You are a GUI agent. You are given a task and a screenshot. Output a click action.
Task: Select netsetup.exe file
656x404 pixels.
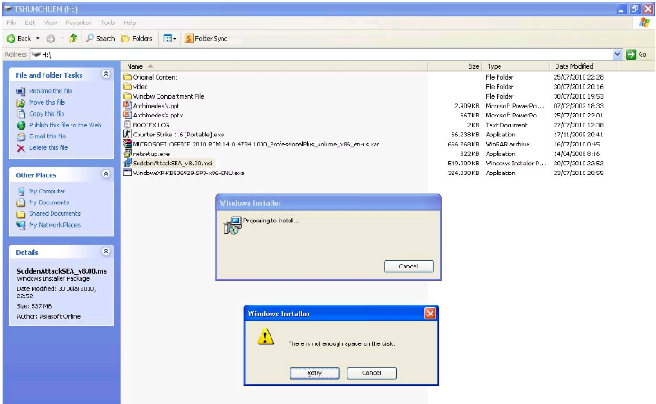[x=151, y=154]
